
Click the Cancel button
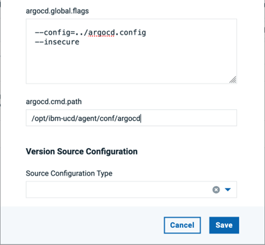(x=182, y=225)
